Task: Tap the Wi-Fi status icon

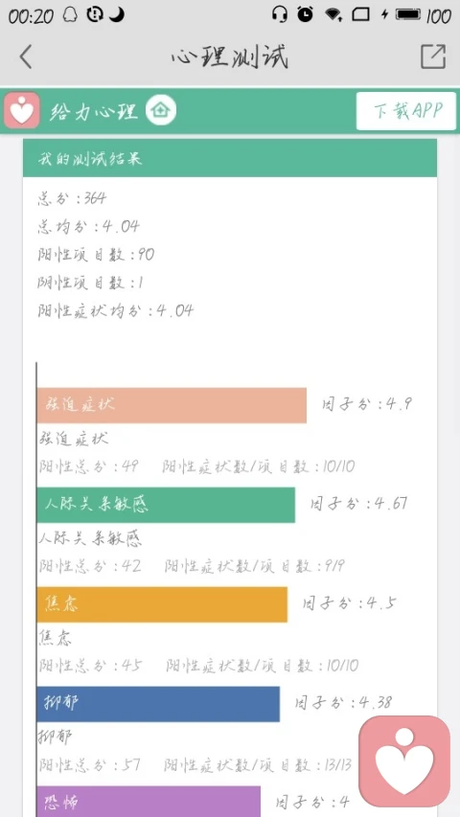Action: (x=333, y=14)
